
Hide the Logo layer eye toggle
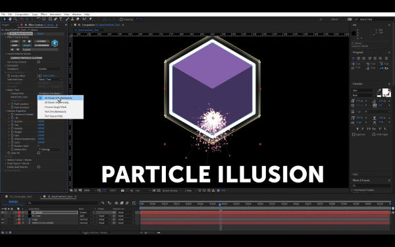(3, 219)
